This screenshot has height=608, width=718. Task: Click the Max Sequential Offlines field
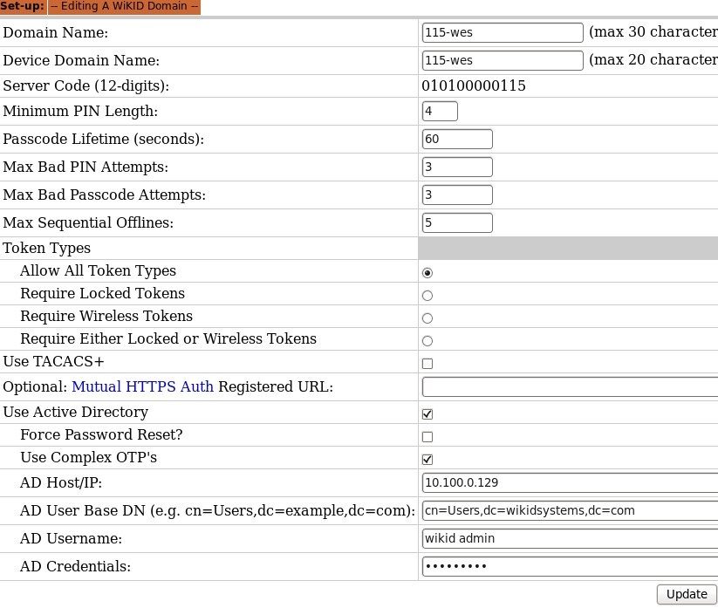tap(456, 222)
